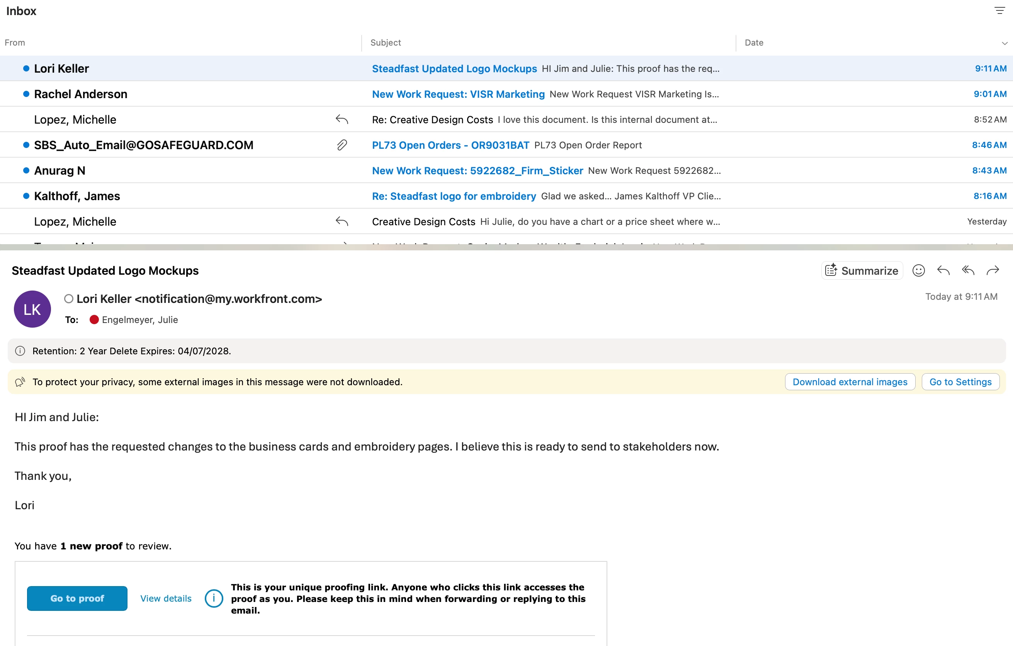
Task: Toggle unread dot on Anurag N email
Action: (x=26, y=170)
